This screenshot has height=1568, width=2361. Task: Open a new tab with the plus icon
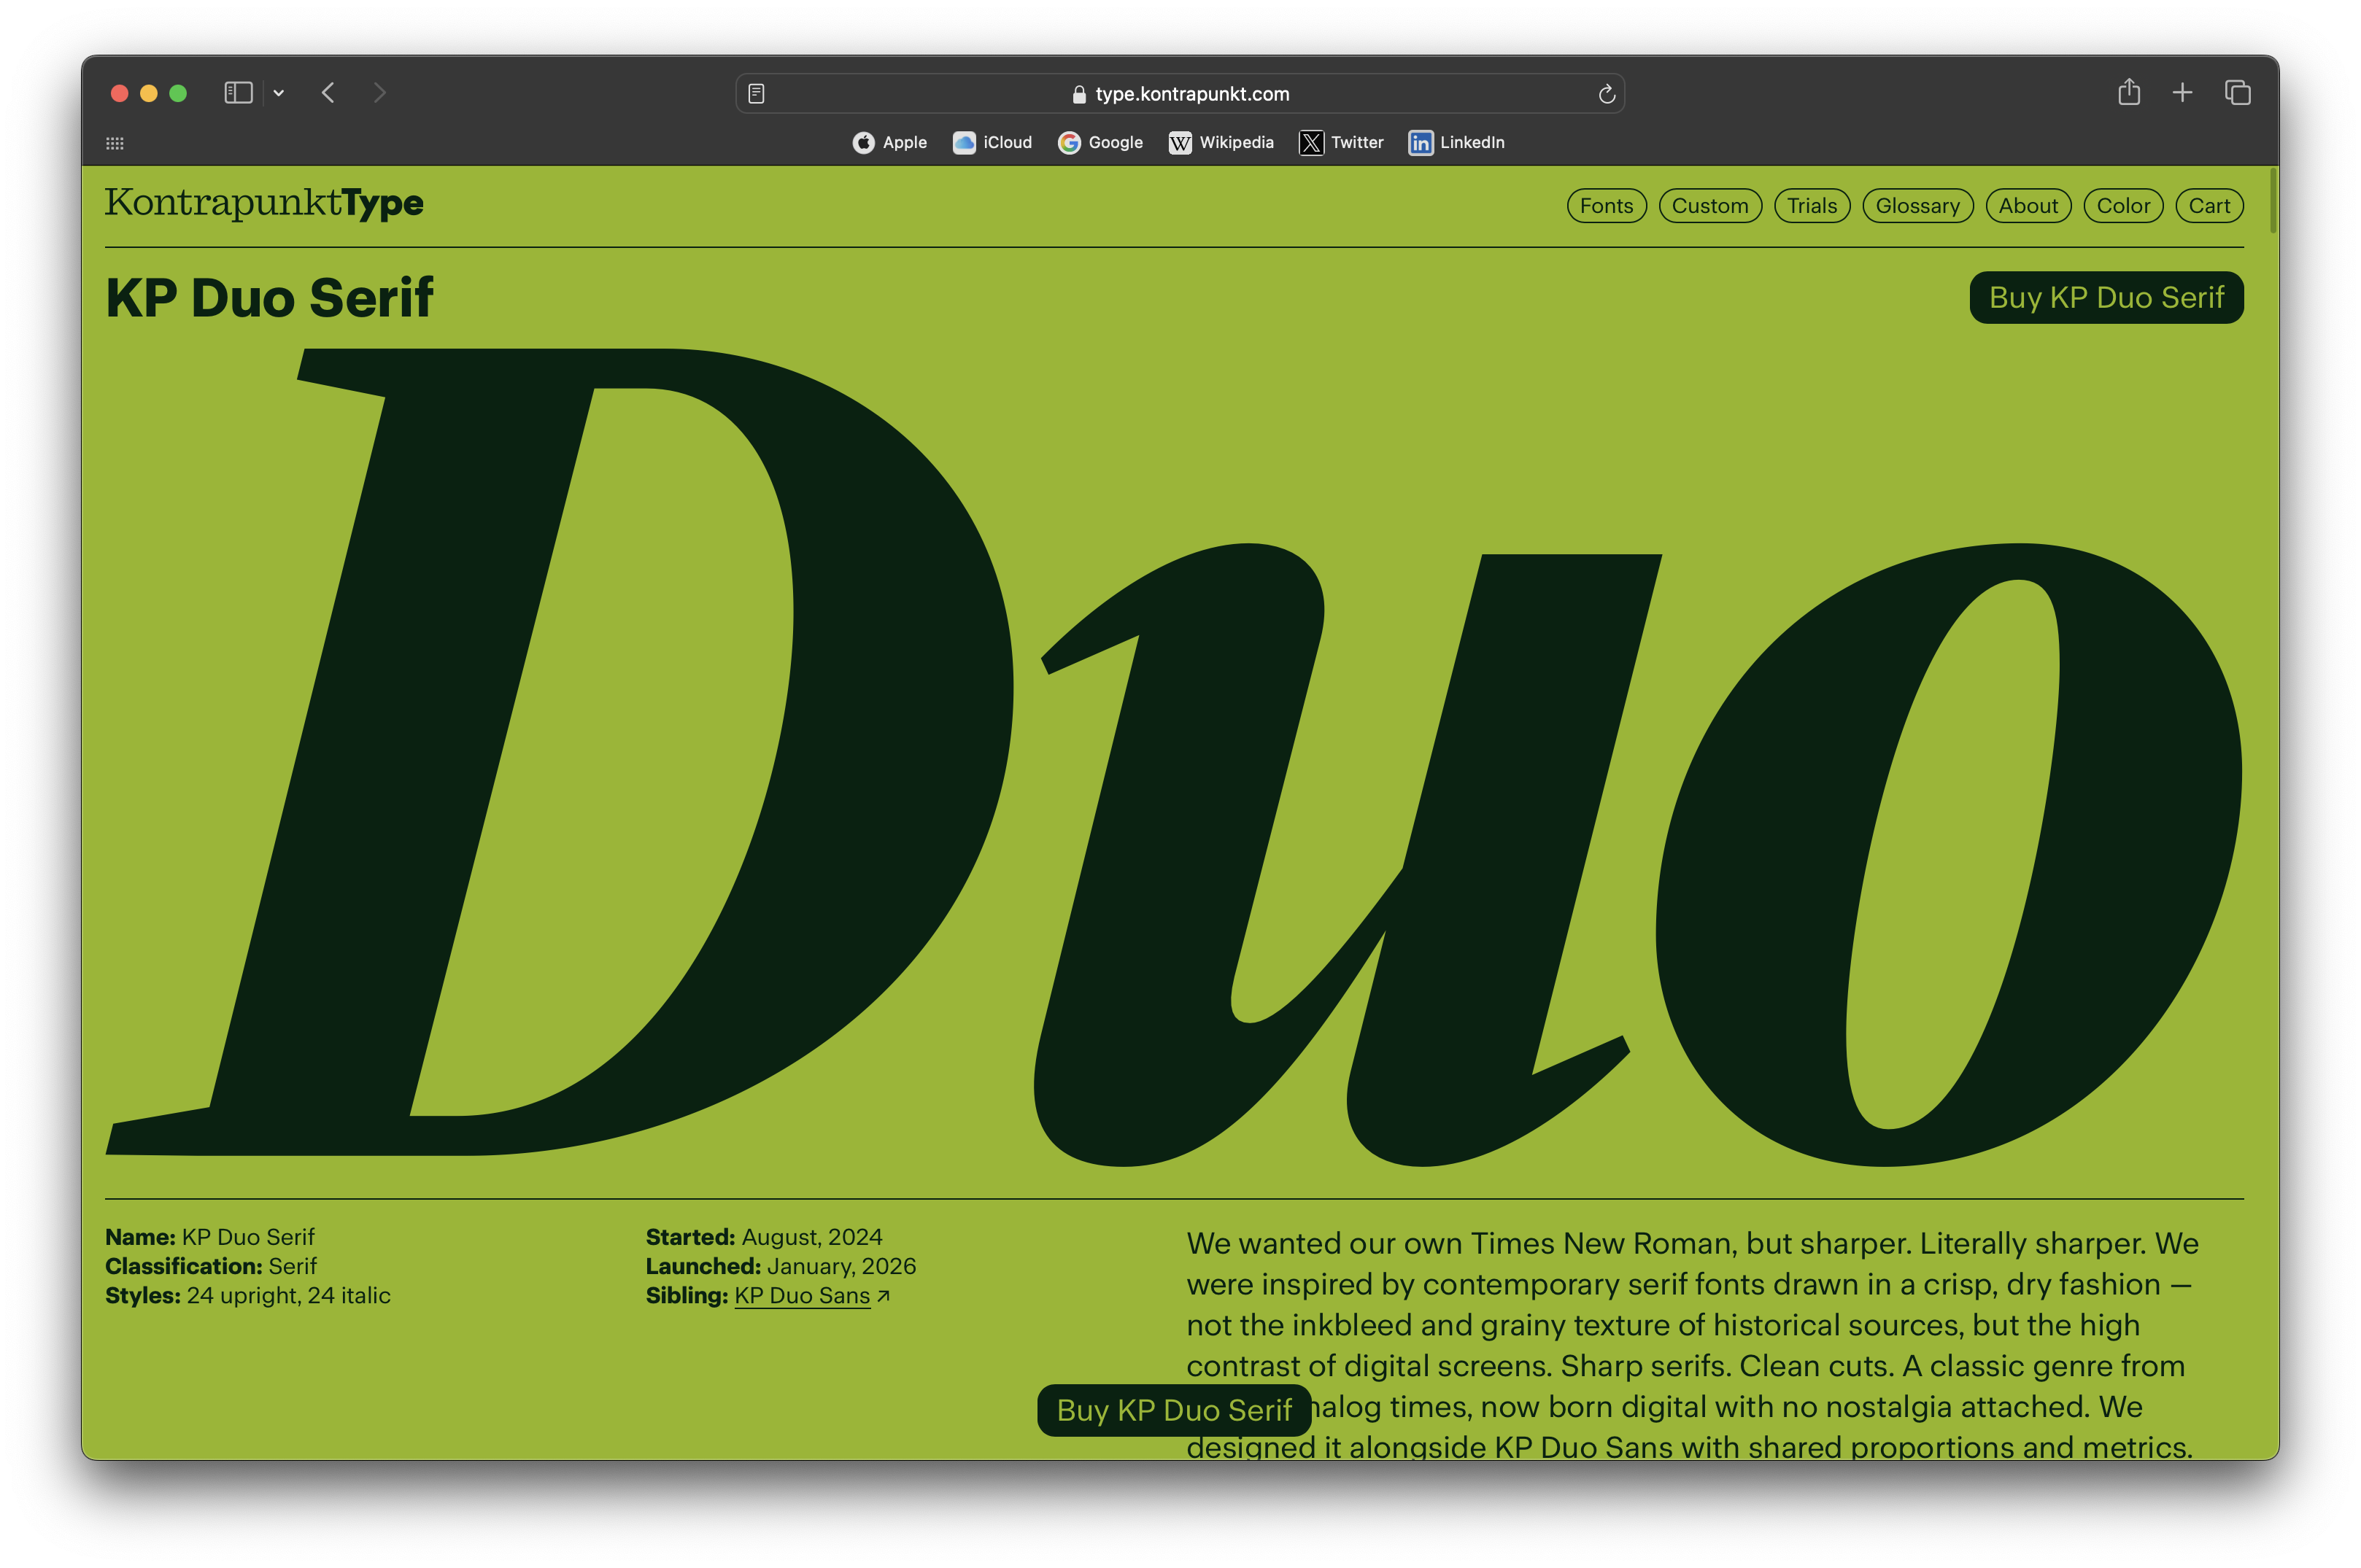point(2183,93)
